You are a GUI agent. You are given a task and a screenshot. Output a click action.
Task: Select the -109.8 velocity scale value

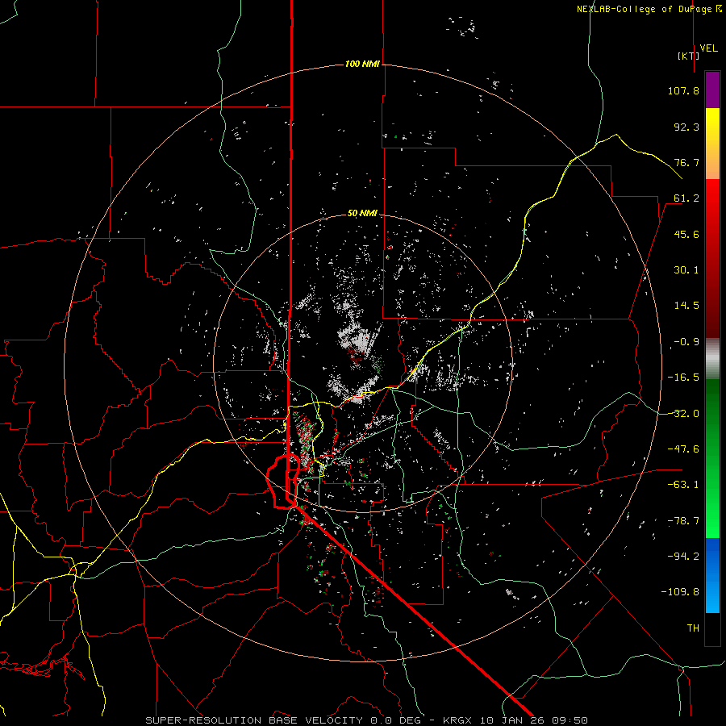[680, 592]
